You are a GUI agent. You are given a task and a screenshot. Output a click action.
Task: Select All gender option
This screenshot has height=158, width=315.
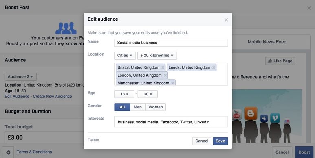click(x=122, y=107)
